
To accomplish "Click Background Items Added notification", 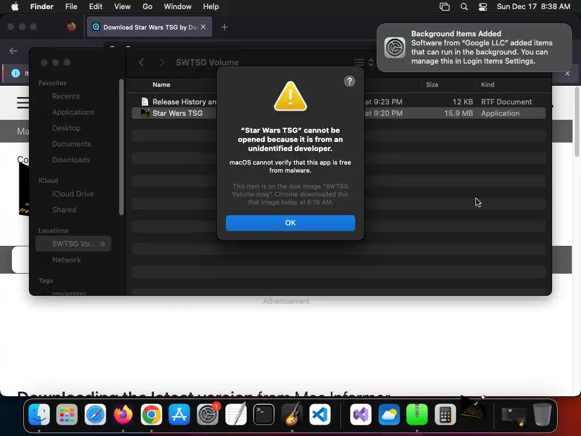I will (474, 48).
